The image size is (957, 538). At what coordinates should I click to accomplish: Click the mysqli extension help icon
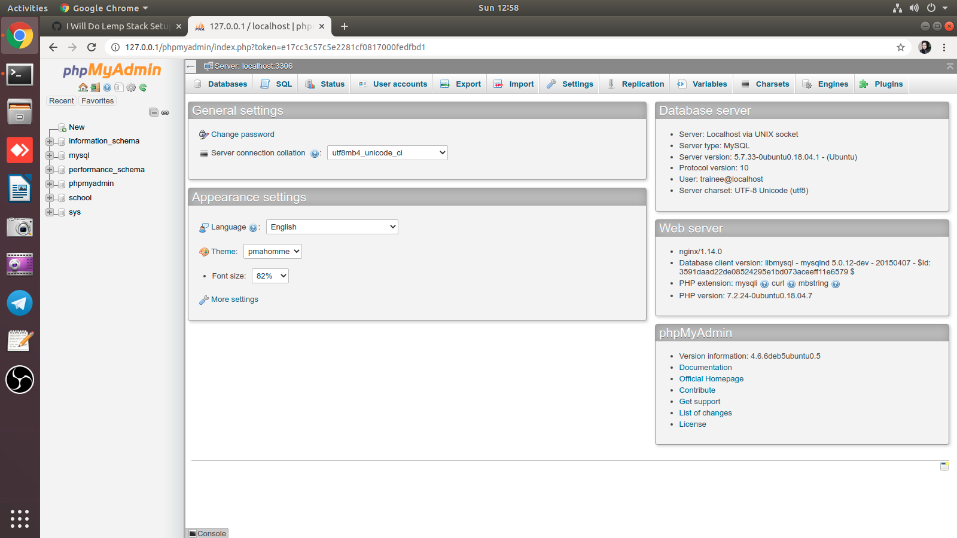[x=764, y=284]
